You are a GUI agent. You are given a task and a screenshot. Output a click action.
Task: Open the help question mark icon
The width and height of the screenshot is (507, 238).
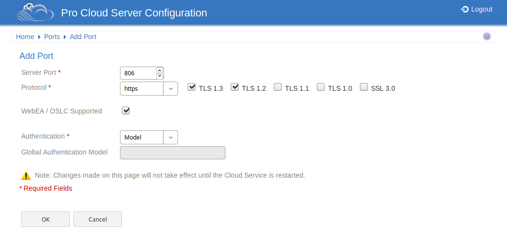(487, 36)
